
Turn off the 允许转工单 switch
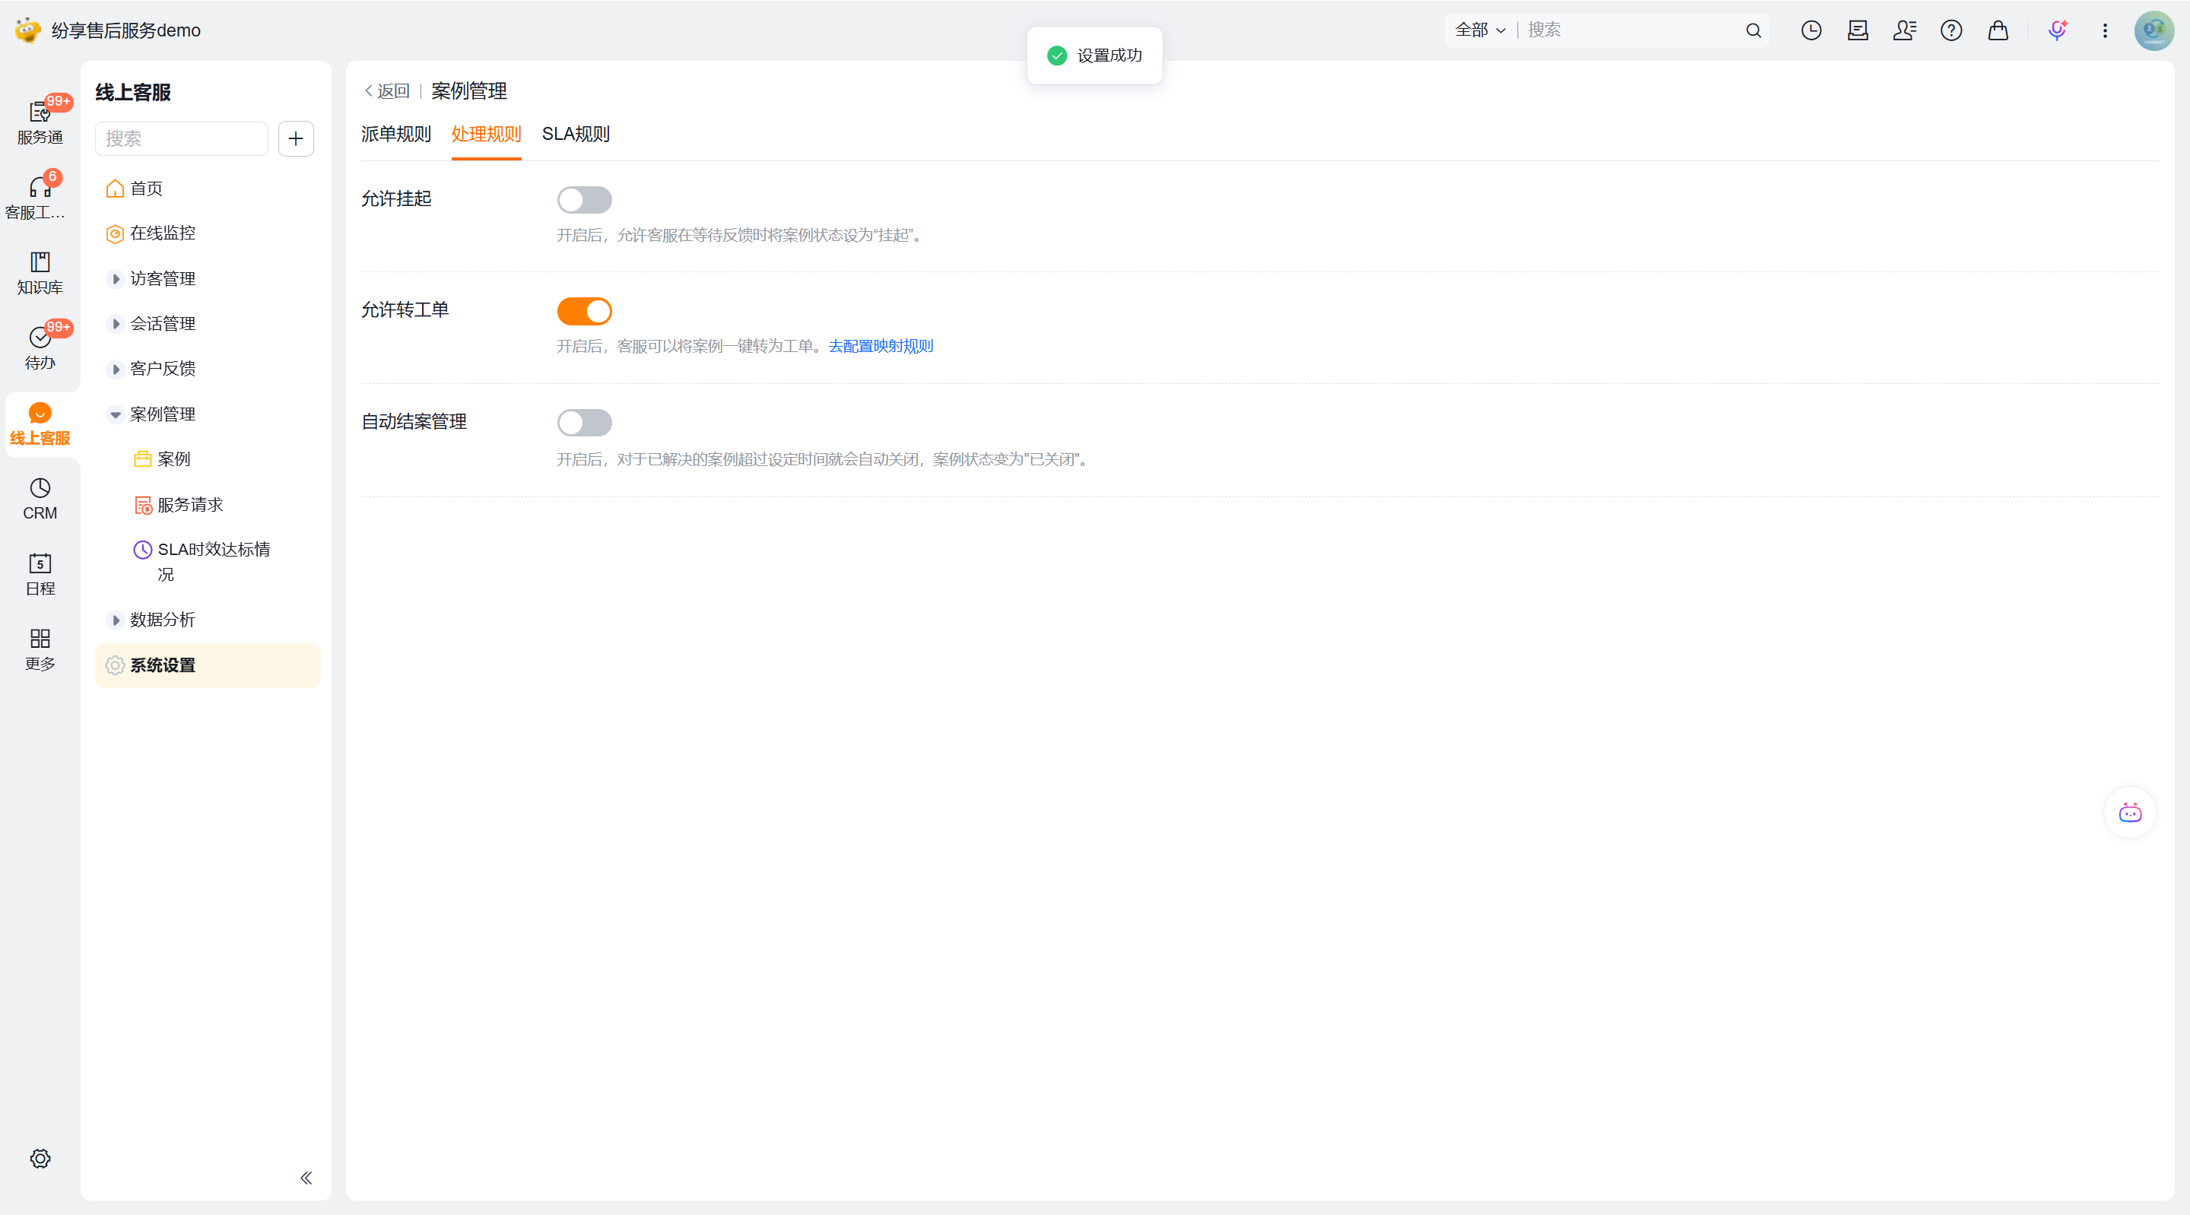584,311
